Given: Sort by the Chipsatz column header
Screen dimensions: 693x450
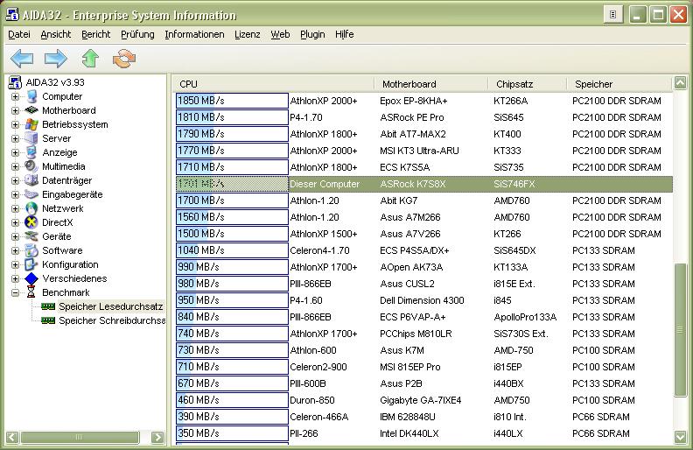Looking at the screenshot, I should point(528,83).
